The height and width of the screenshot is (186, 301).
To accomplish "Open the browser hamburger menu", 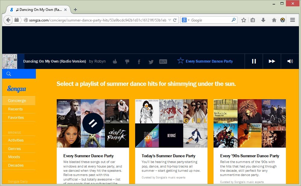I will 292,20.
